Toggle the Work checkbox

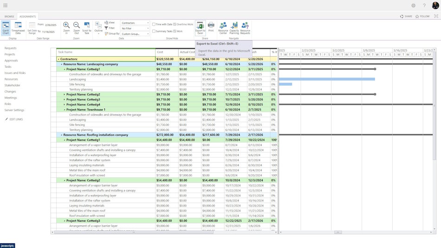(175, 31)
